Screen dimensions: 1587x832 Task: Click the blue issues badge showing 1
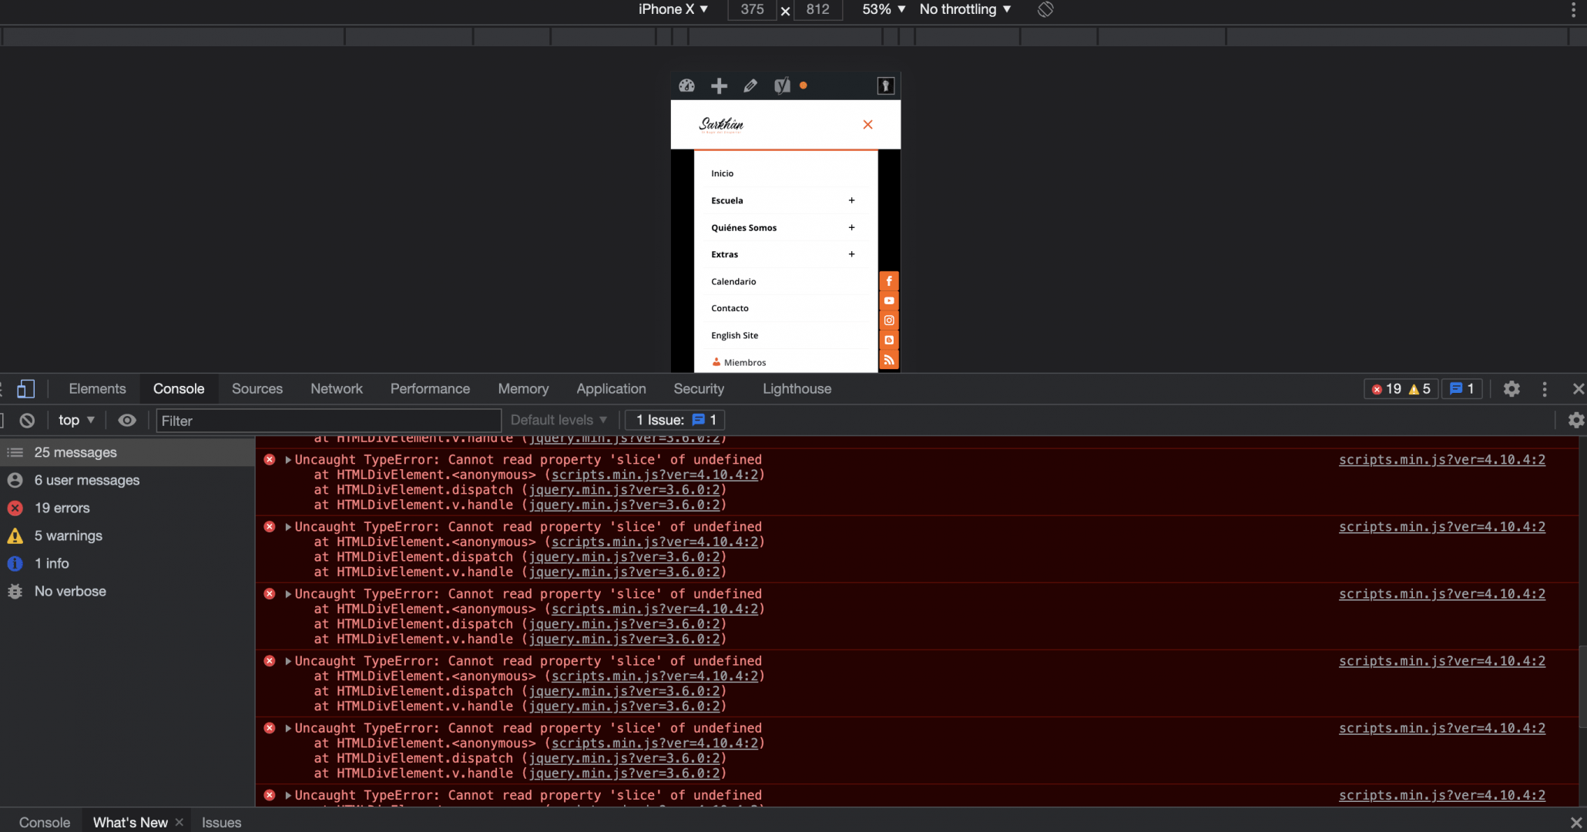click(1462, 389)
